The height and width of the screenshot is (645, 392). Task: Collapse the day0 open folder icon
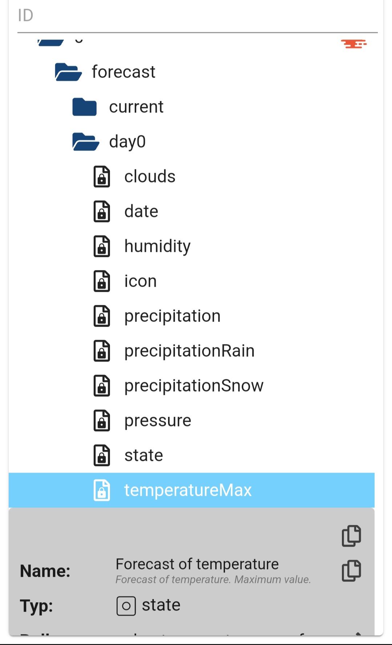coord(85,142)
